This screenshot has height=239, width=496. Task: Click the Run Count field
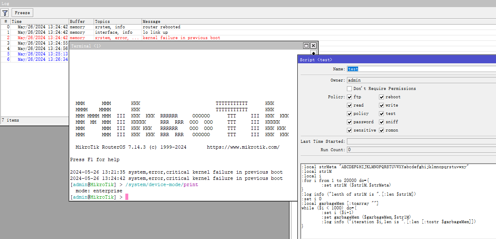421,150
